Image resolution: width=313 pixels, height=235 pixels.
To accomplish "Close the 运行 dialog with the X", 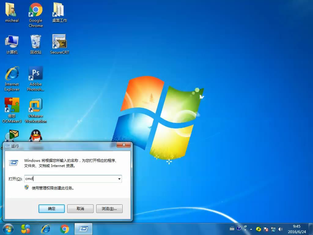I will (x=124, y=145).
